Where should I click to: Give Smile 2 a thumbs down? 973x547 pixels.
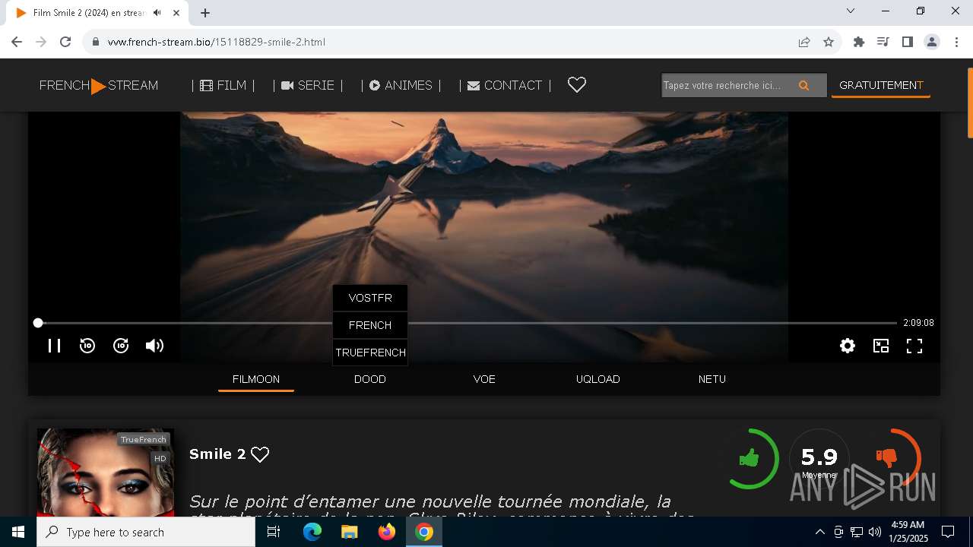pyautogui.click(x=887, y=457)
